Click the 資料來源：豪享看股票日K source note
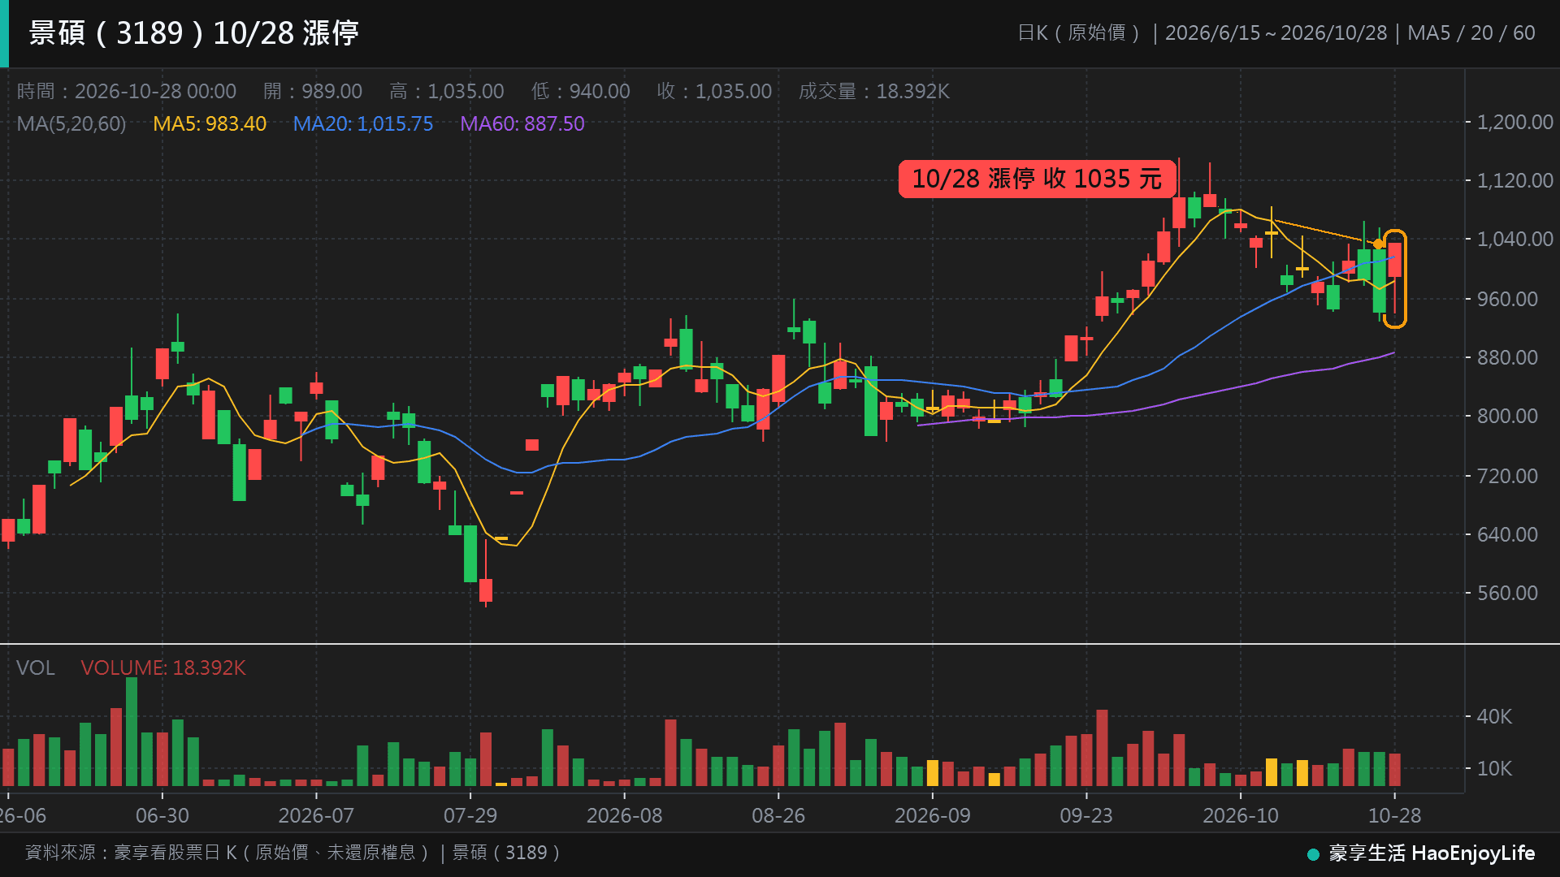This screenshot has width=1560, height=877. click(x=294, y=853)
